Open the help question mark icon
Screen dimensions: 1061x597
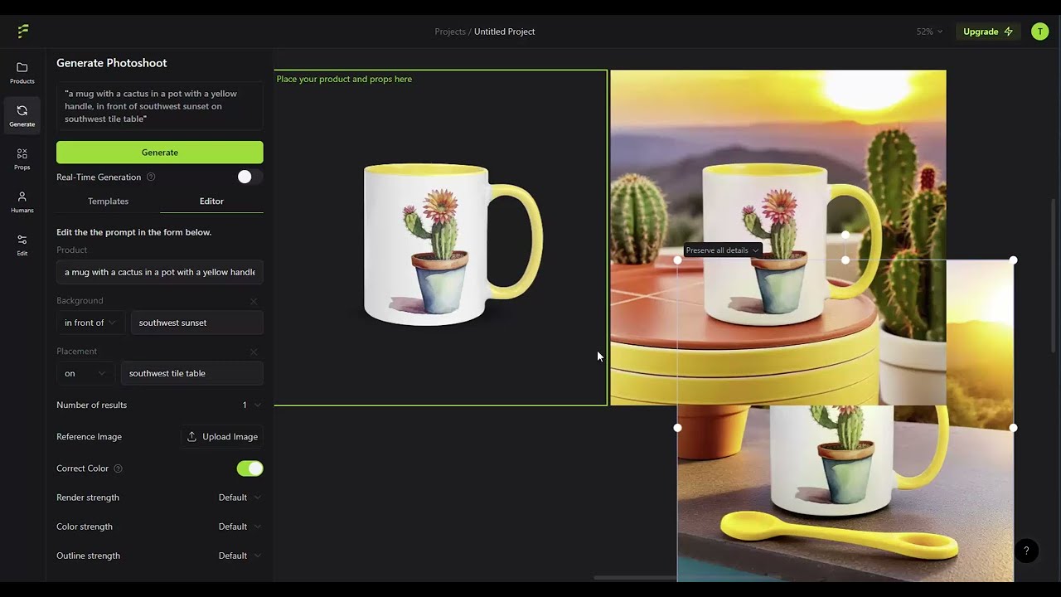(x=1026, y=551)
